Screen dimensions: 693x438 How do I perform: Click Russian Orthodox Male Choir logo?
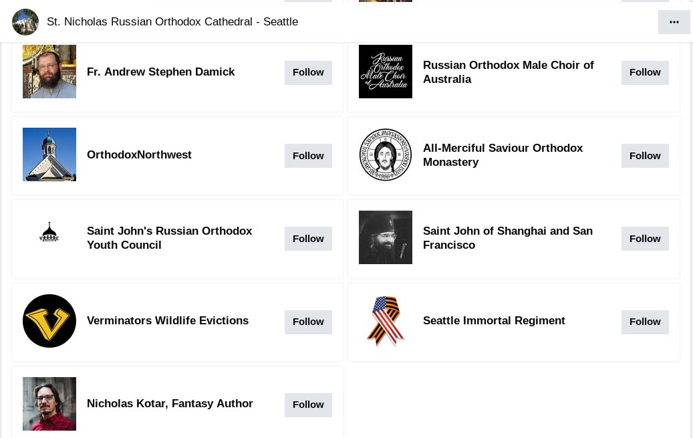click(386, 72)
